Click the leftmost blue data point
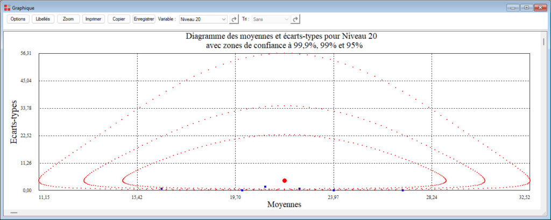Image resolution: width=551 pixels, height=220 pixels. click(x=161, y=189)
